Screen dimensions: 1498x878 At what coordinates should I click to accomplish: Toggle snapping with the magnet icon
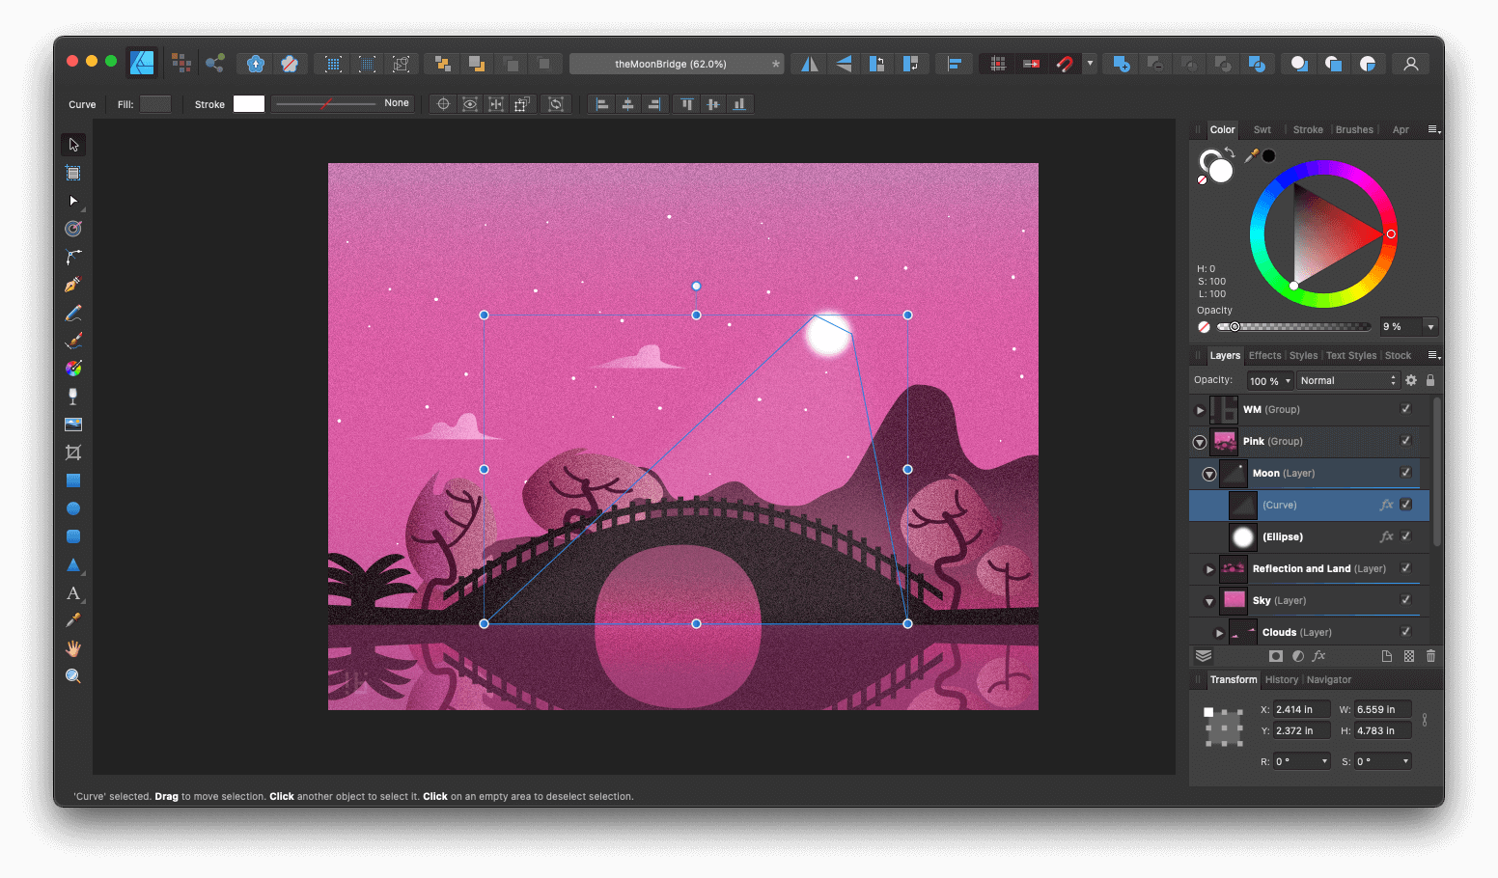pyautogui.click(x=1065, y=63)
